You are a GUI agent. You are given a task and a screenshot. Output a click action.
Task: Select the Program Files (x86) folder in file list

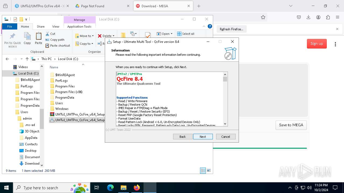point(69,92)
